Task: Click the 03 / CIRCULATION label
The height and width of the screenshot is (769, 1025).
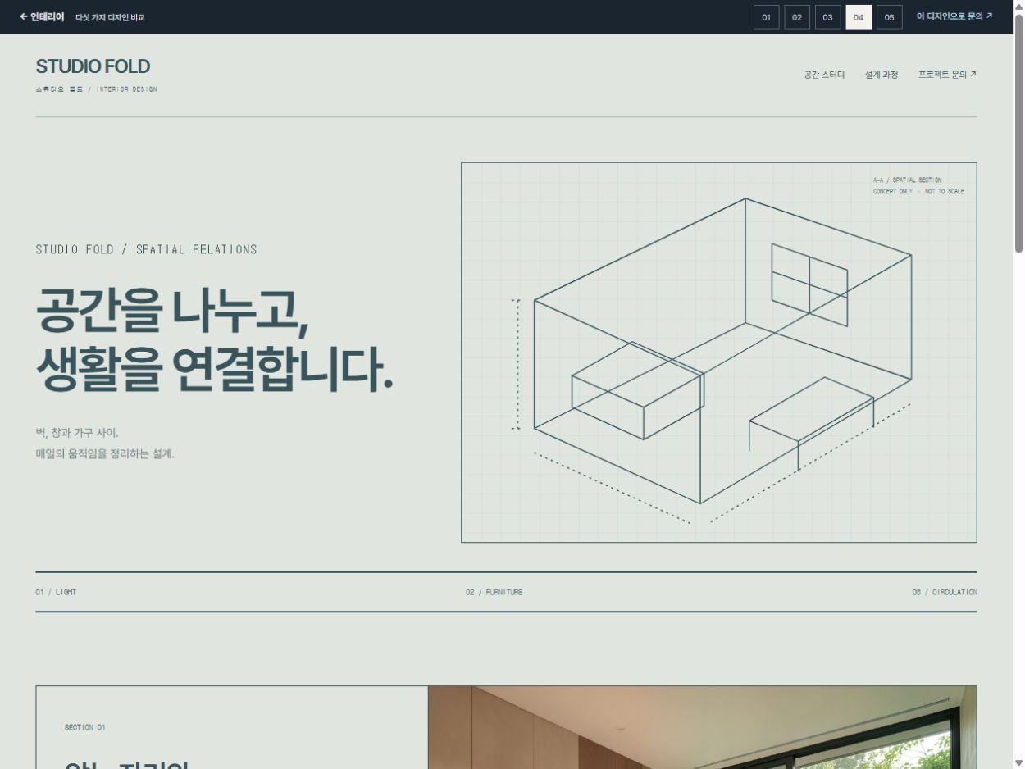Action: (x=945, y=592)
